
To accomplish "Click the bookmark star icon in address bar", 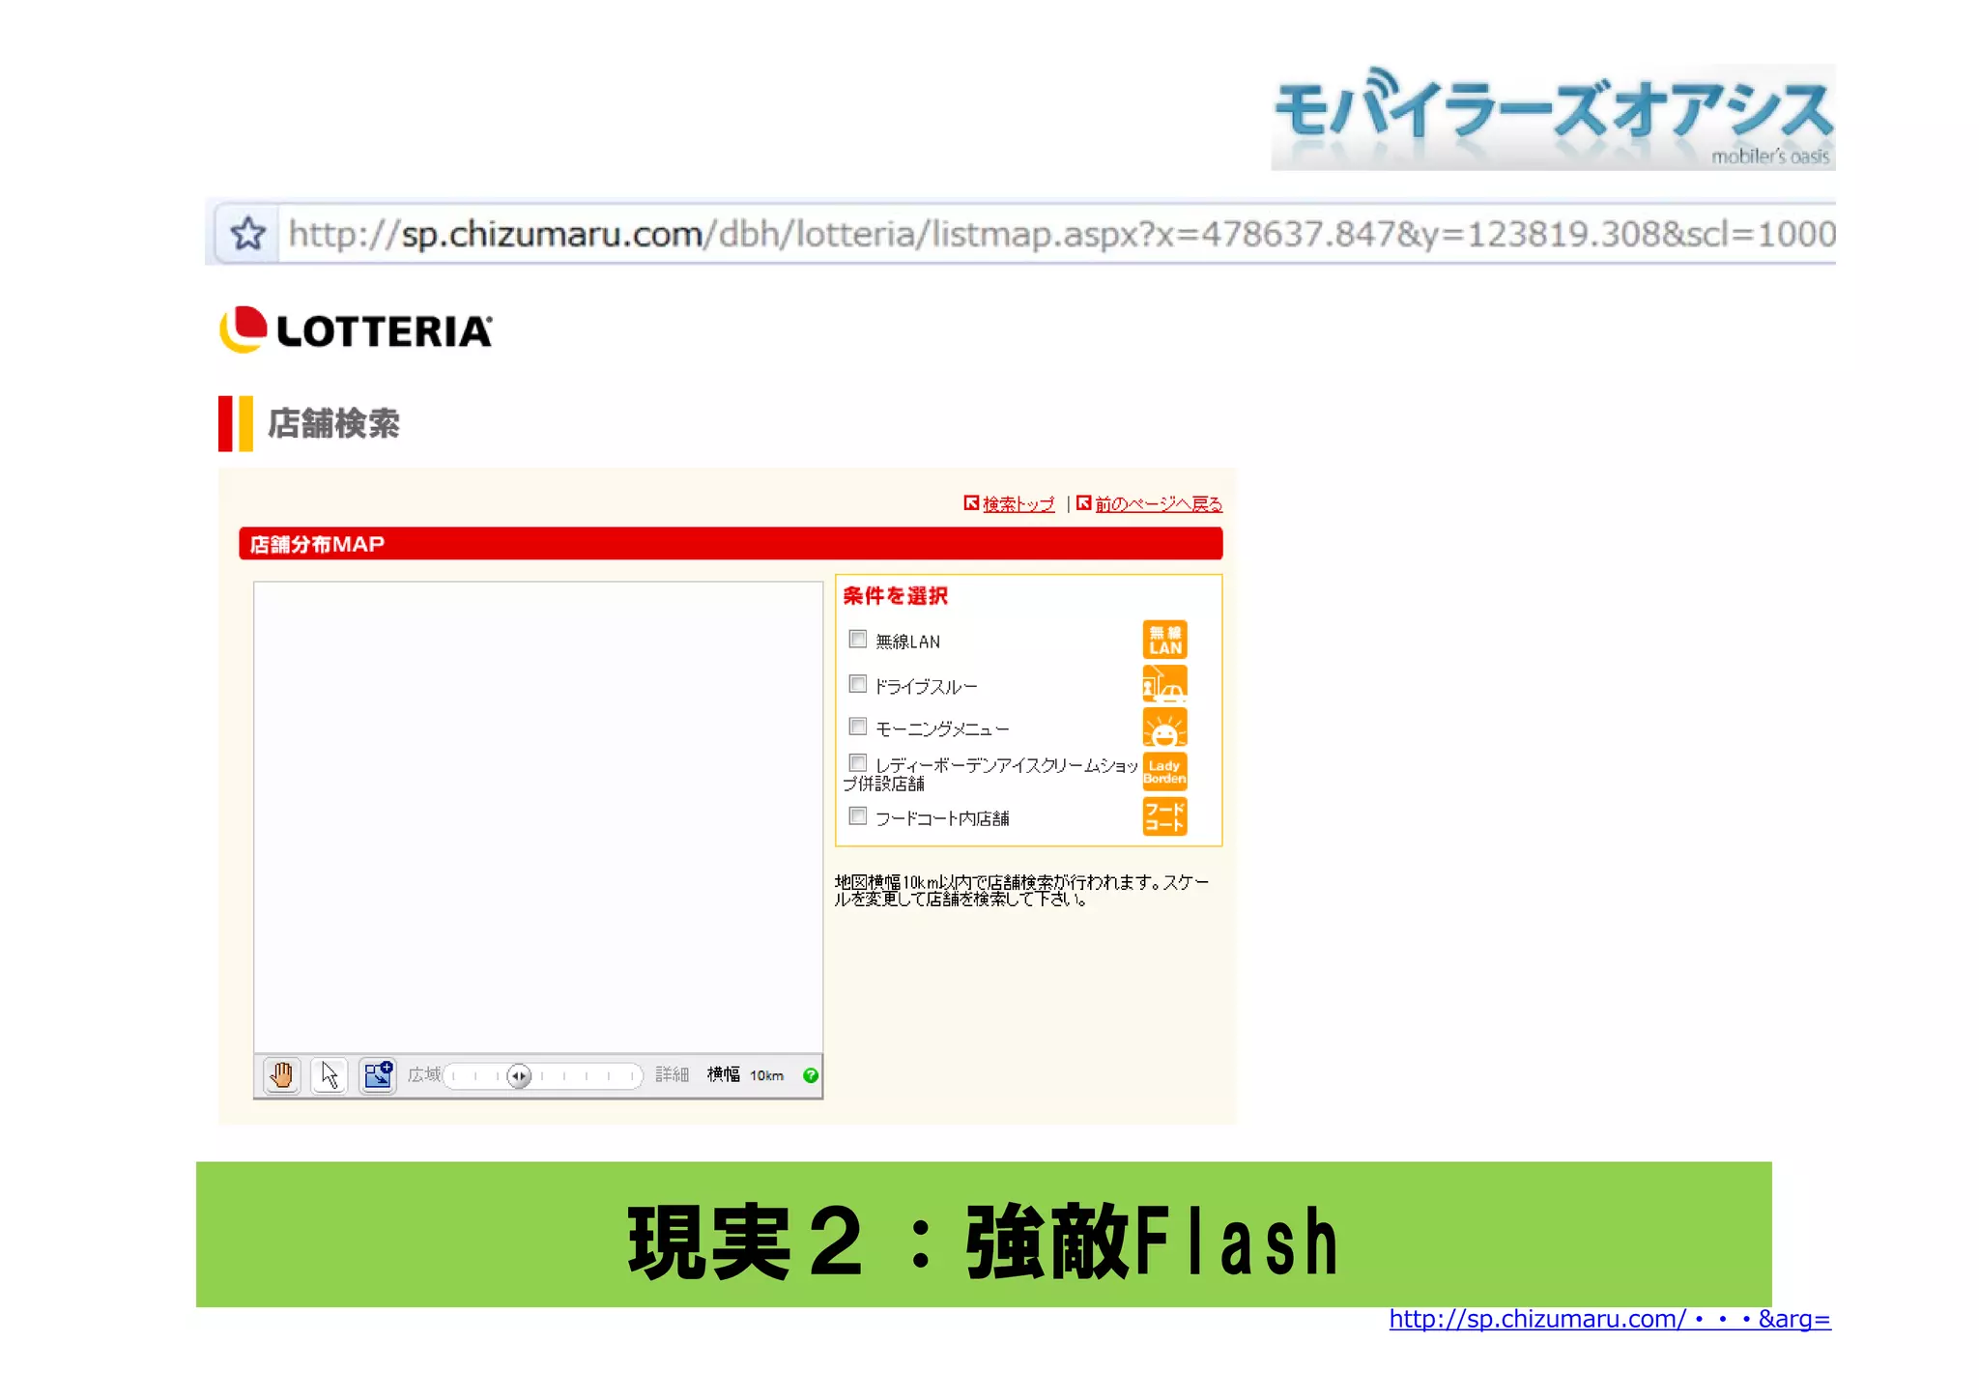I will [x=247, y=233].
